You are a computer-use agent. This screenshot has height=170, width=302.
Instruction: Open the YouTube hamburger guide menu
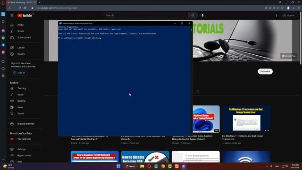click(x=12, y=16)
